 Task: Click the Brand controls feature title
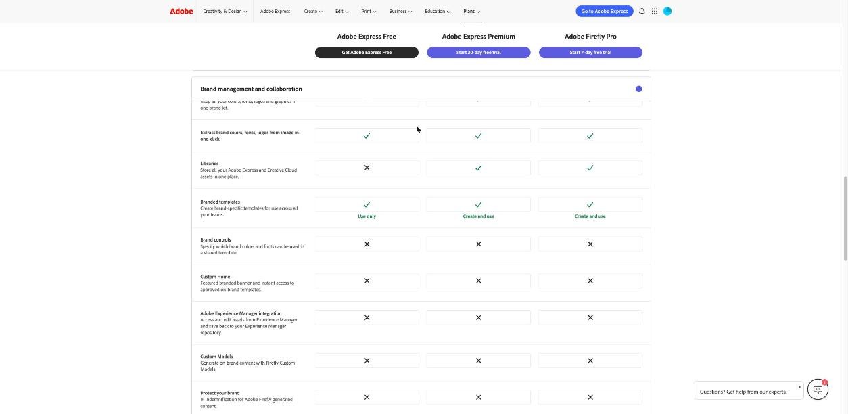tap(216, 239)
